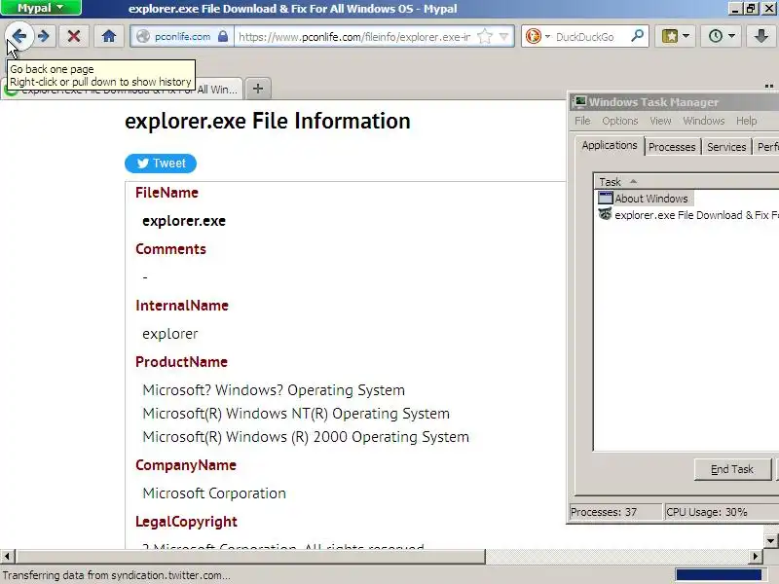
Task: Bookmark this page with the star icon
Action: click(x=484, y=36)
